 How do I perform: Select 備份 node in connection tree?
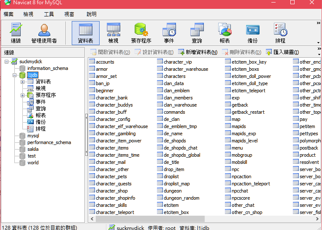coord(41,122)
